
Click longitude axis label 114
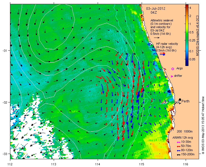[98, 164]
